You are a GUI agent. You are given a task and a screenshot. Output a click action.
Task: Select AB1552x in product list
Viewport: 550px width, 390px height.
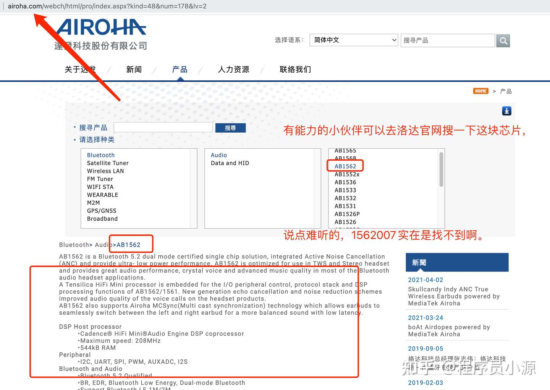[x=347, y=174]
